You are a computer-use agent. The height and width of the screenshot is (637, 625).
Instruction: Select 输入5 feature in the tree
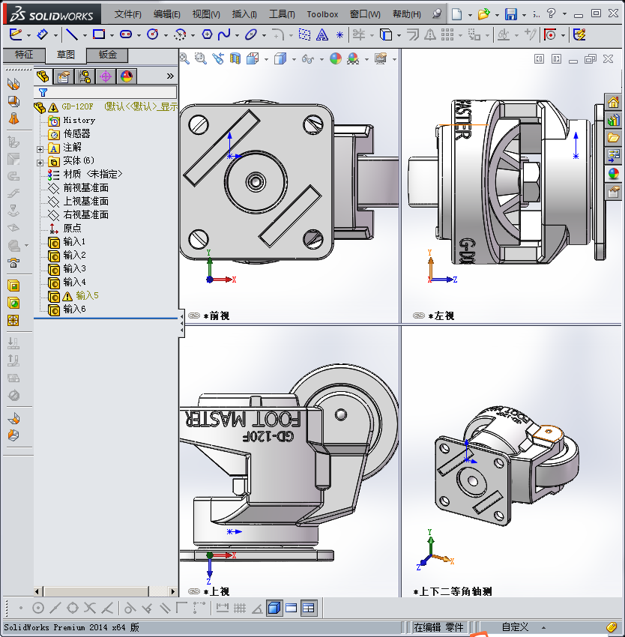click(86, 295)
